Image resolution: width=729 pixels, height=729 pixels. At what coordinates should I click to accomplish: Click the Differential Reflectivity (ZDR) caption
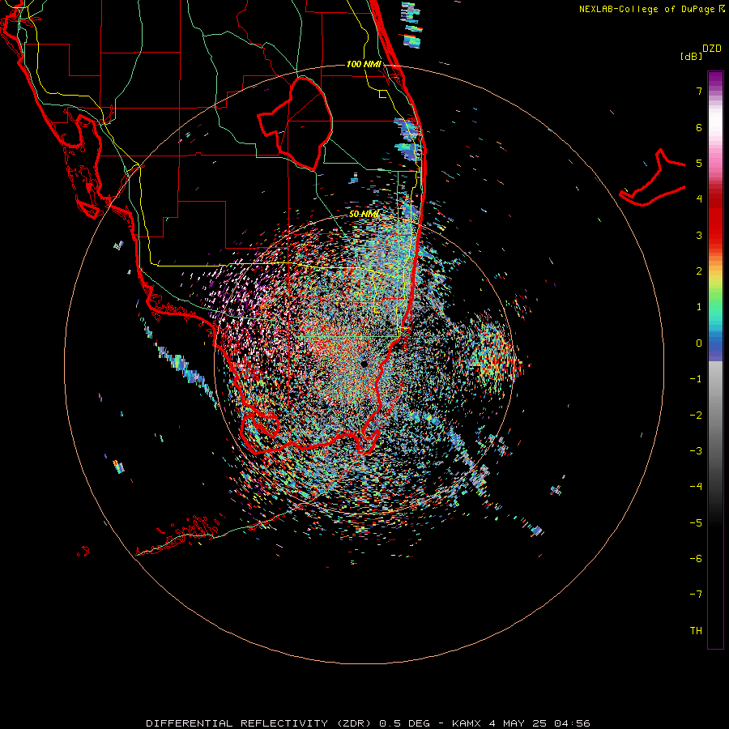pyautogui.click(x=258, y=723)
